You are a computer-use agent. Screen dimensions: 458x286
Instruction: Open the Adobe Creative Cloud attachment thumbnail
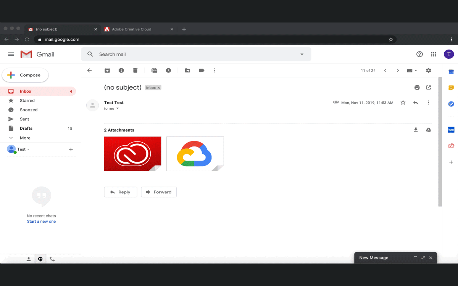coord(132,154)
